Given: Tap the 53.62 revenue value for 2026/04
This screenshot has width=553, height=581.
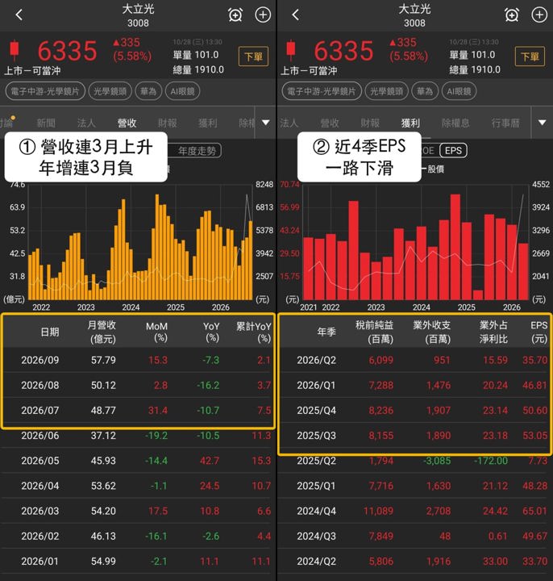Looking at the screenshot, I should pyautogui.click(x=103, y=486).
